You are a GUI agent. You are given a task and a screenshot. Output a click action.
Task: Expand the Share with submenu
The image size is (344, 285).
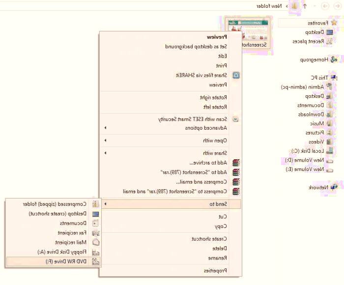click(105, 153)
